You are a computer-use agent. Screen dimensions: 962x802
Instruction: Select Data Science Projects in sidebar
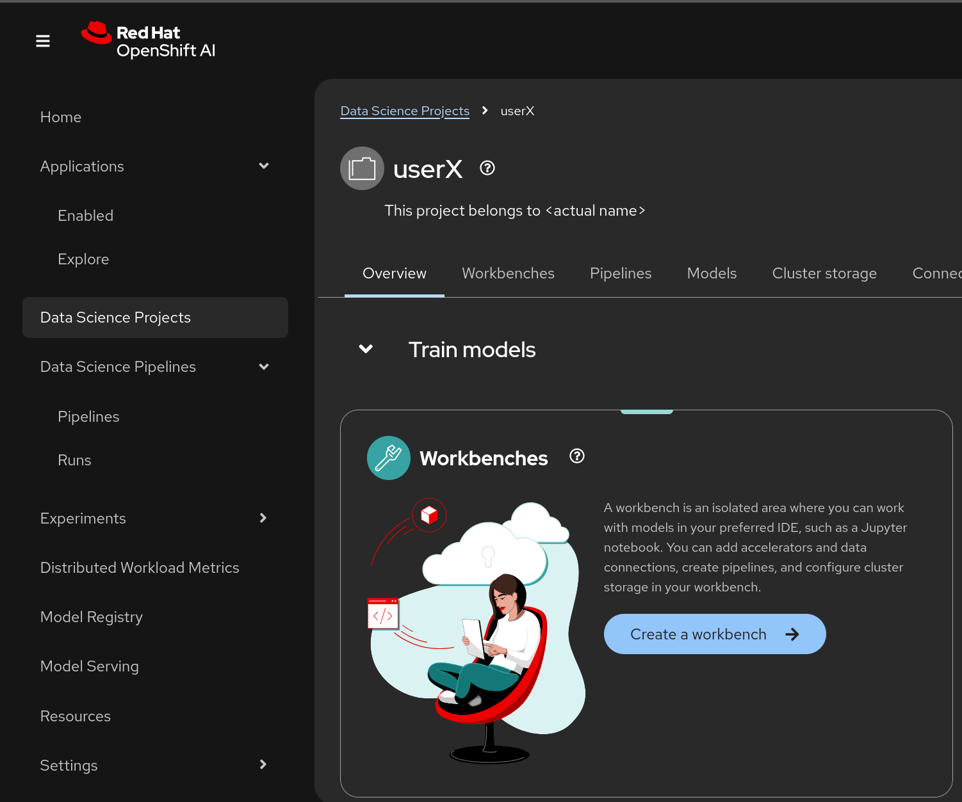point(155,317)
